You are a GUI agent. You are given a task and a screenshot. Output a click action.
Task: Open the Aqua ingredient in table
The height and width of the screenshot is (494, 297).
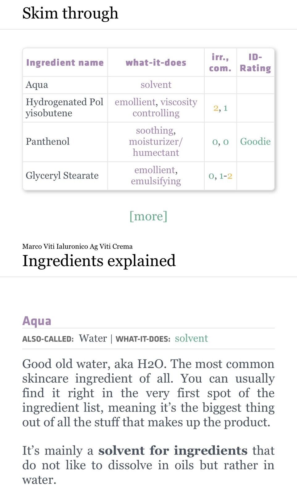pos(37,85)
